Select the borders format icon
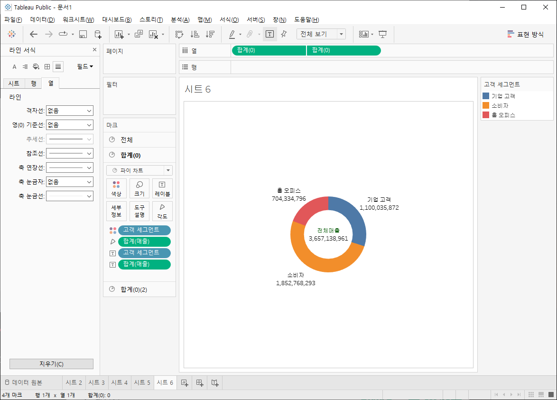Screen dimensions: 557x400 pyautogui.click(x=47, y=66)
